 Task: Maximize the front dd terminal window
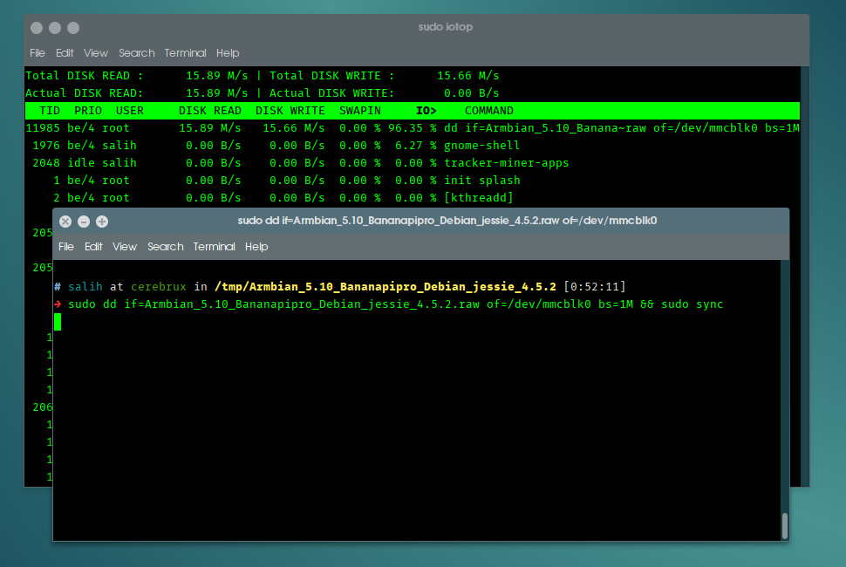point(102,222)
